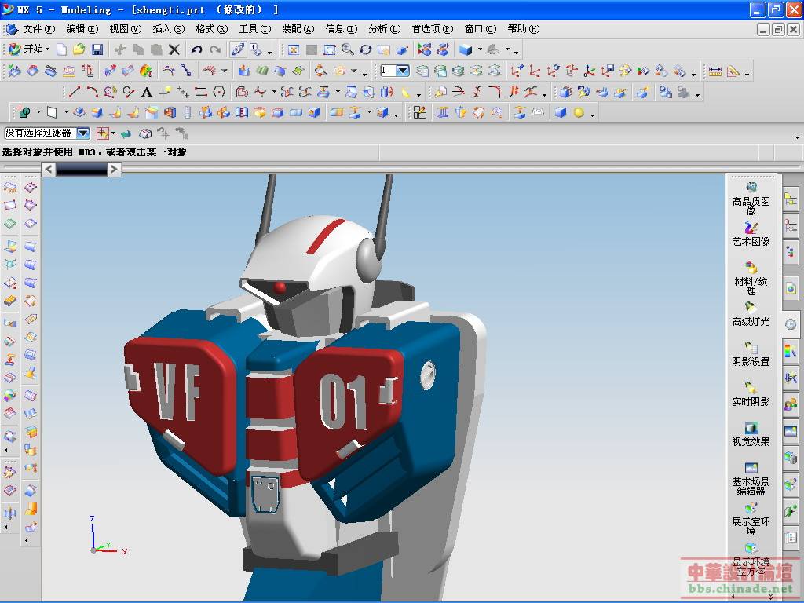This screenshot has height=603, width=804.
Task: Create a new file with the blank page icon
Action: [x=61, y=49]
